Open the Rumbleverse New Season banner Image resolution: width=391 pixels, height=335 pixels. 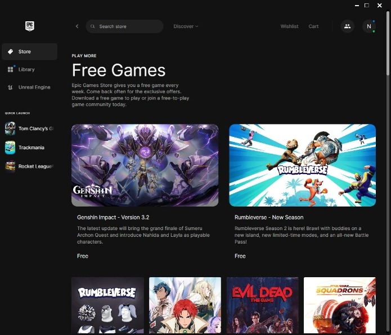[303, 165]
